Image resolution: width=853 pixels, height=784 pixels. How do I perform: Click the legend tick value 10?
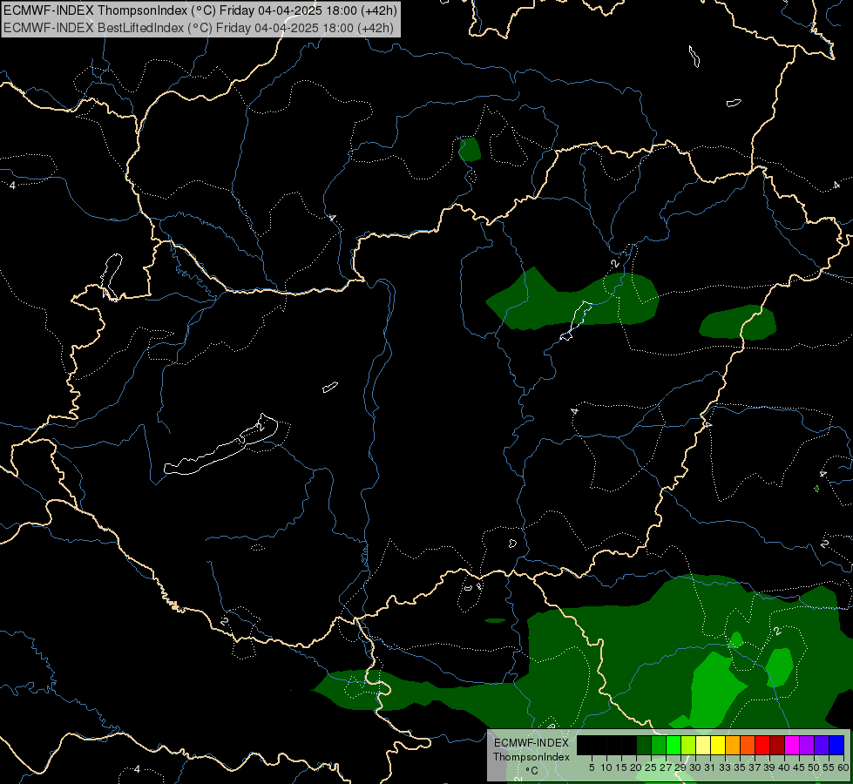point(606,767)
